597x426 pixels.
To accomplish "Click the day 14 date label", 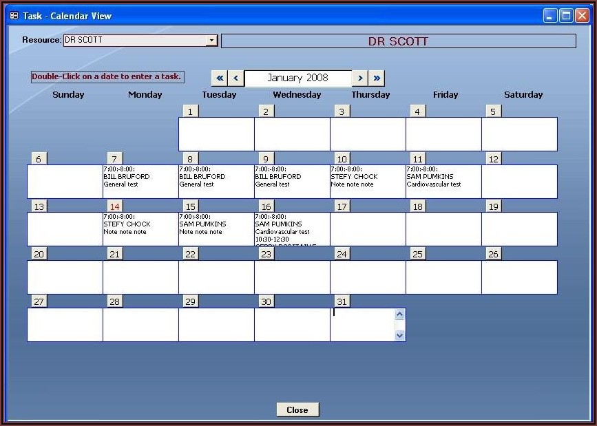I will pyautogui.click(x=115, y=206).
